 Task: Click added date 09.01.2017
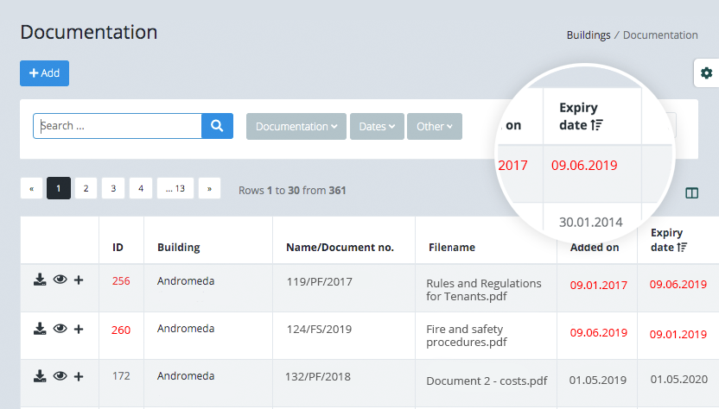tap(598, 286)
